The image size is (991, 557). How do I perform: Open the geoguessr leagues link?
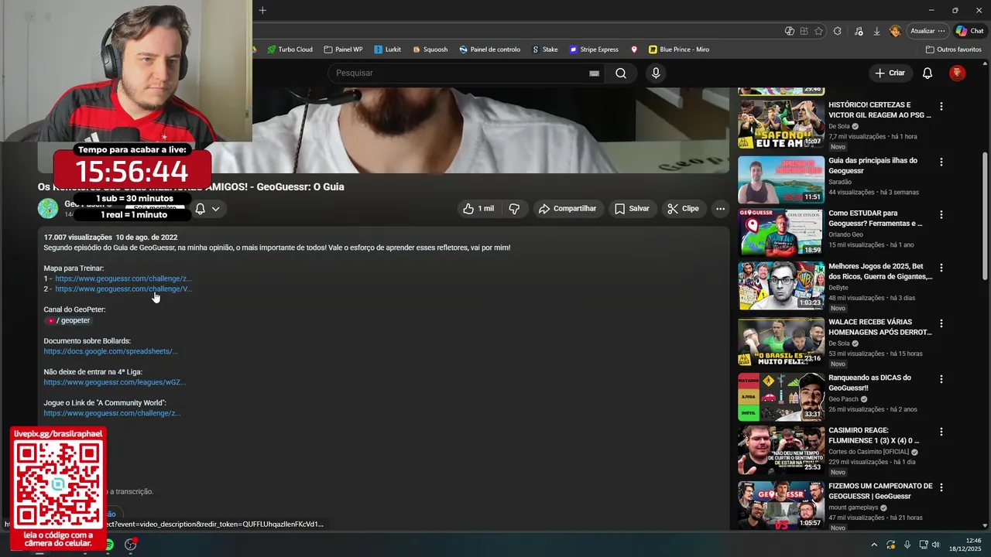tap(115, 382)
